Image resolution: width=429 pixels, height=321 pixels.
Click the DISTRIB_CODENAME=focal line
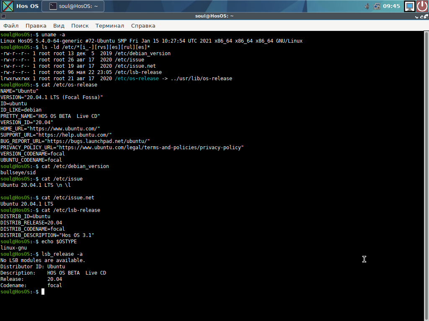coord(33,229)
